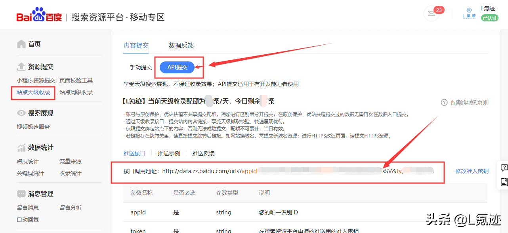Open 收录统计 in sidebar
This screenshot has width=508, height=233.
coord(71,173)
